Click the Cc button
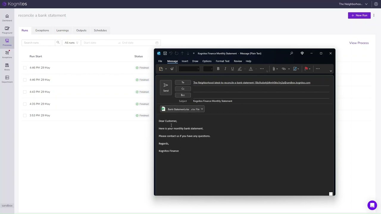Screen dimensions: 381x214 click(x=183, y=89)
